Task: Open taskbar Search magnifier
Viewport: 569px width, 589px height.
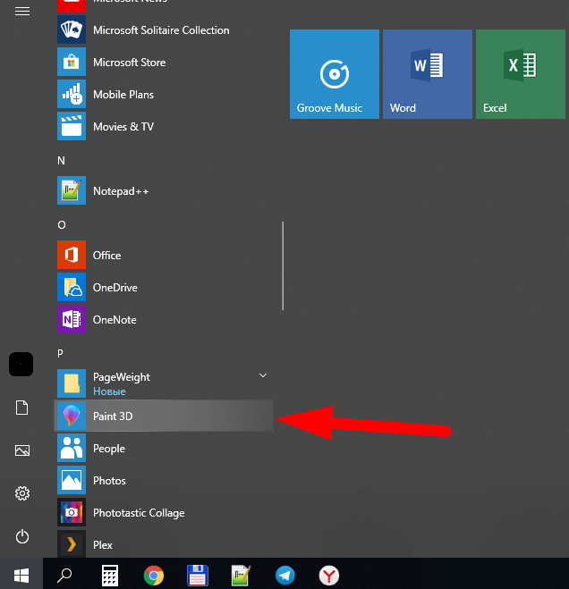Action: tap(64, 575)
